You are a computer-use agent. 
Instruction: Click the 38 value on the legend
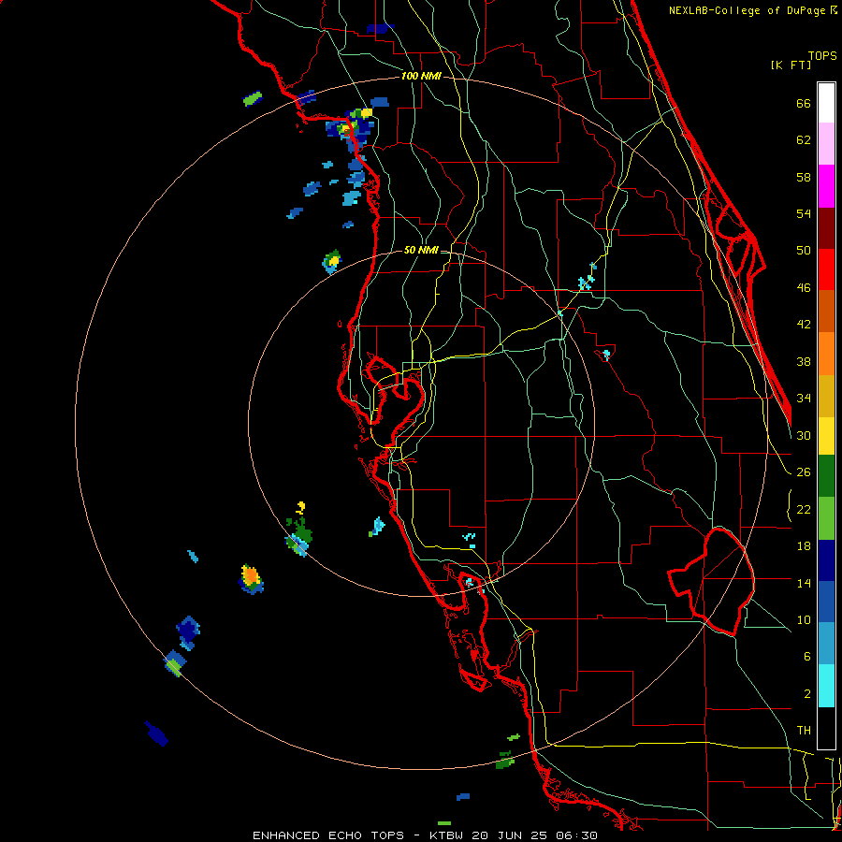pos(804,361)
